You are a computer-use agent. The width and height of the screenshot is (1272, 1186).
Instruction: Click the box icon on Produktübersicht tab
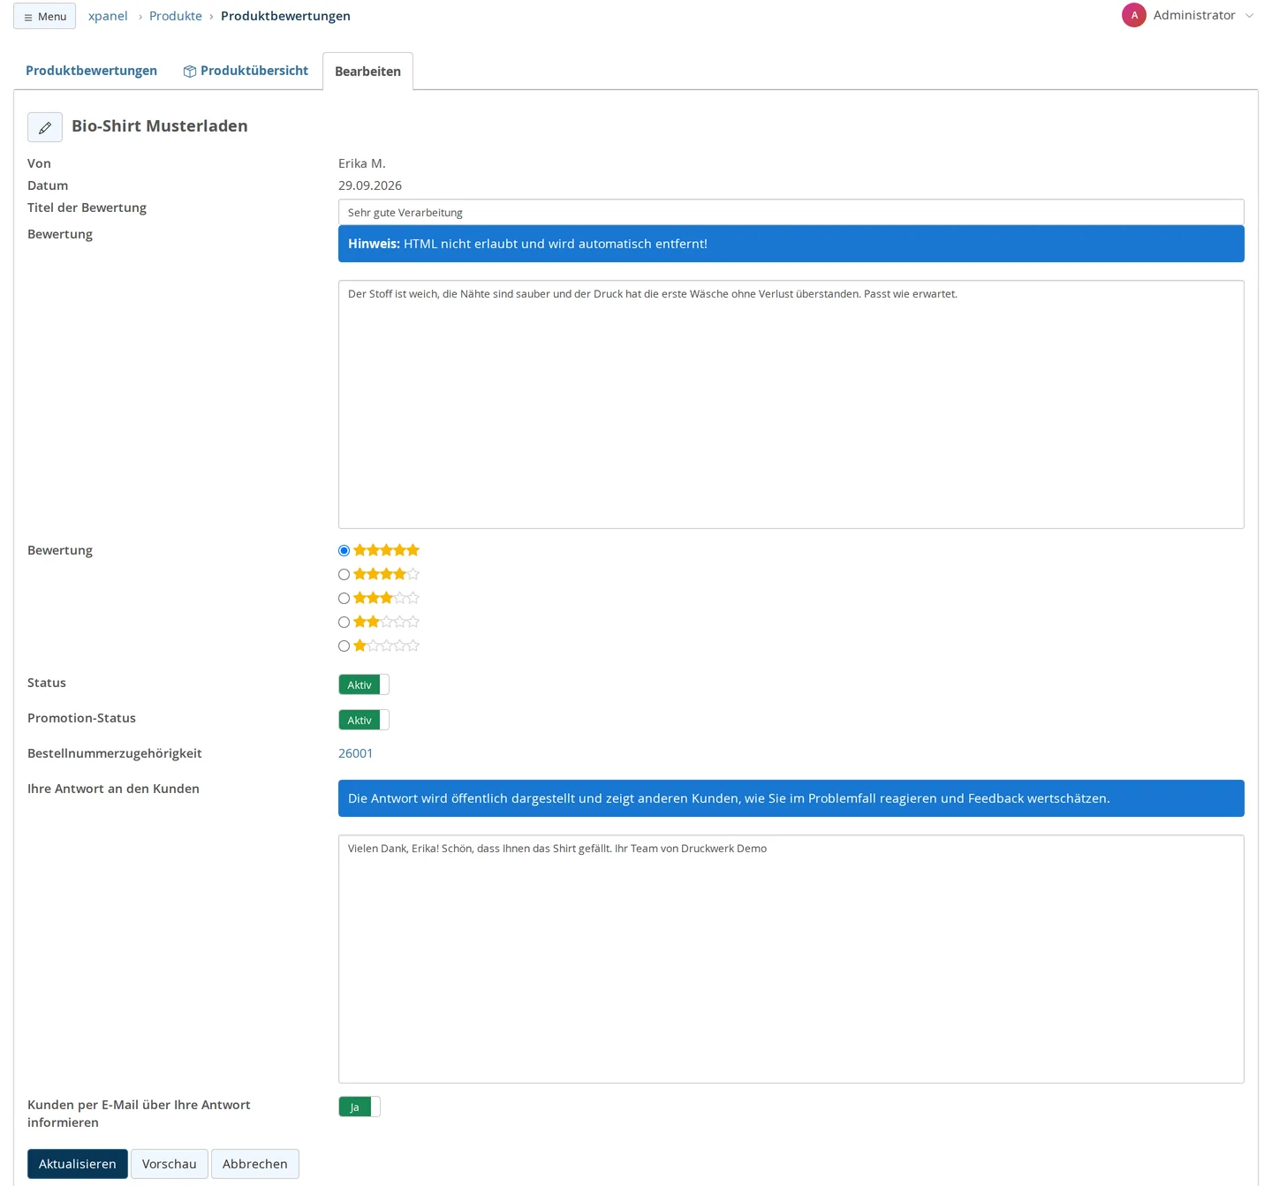pyautogui.click(x=190, y=72)
